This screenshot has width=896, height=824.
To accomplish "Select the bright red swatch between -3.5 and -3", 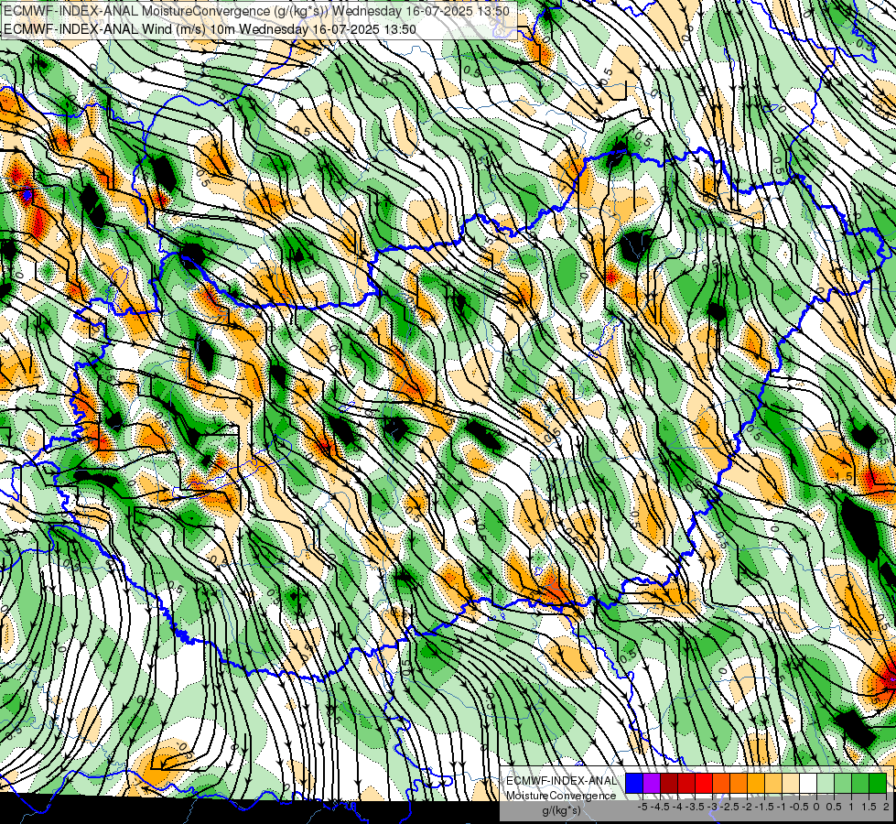I will point(704,783).
